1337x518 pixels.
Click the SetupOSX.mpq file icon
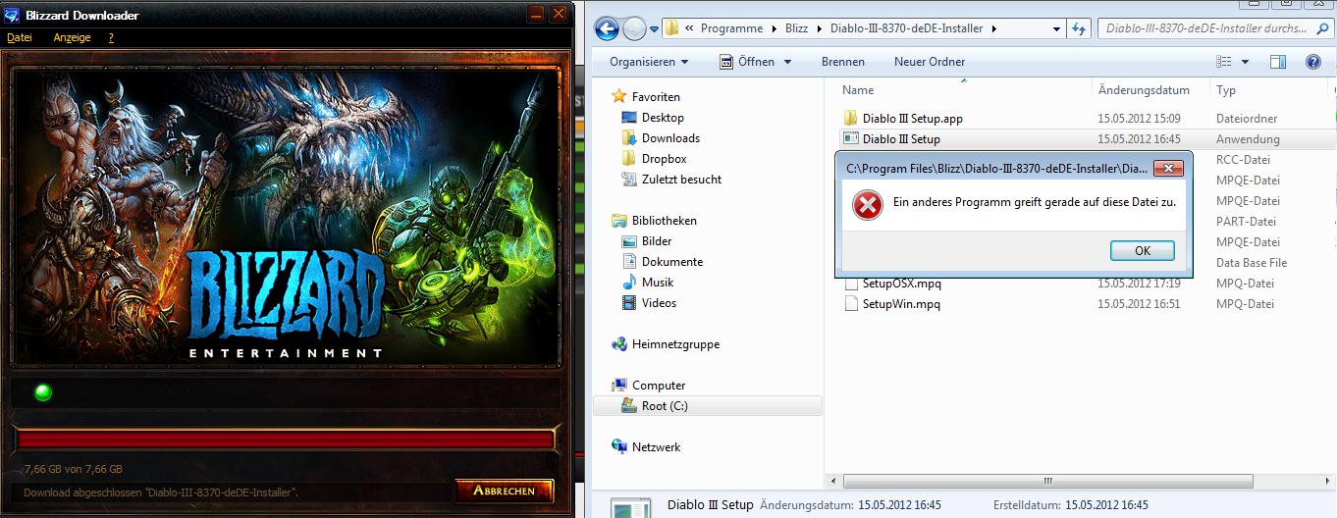(x=851, y=284)
